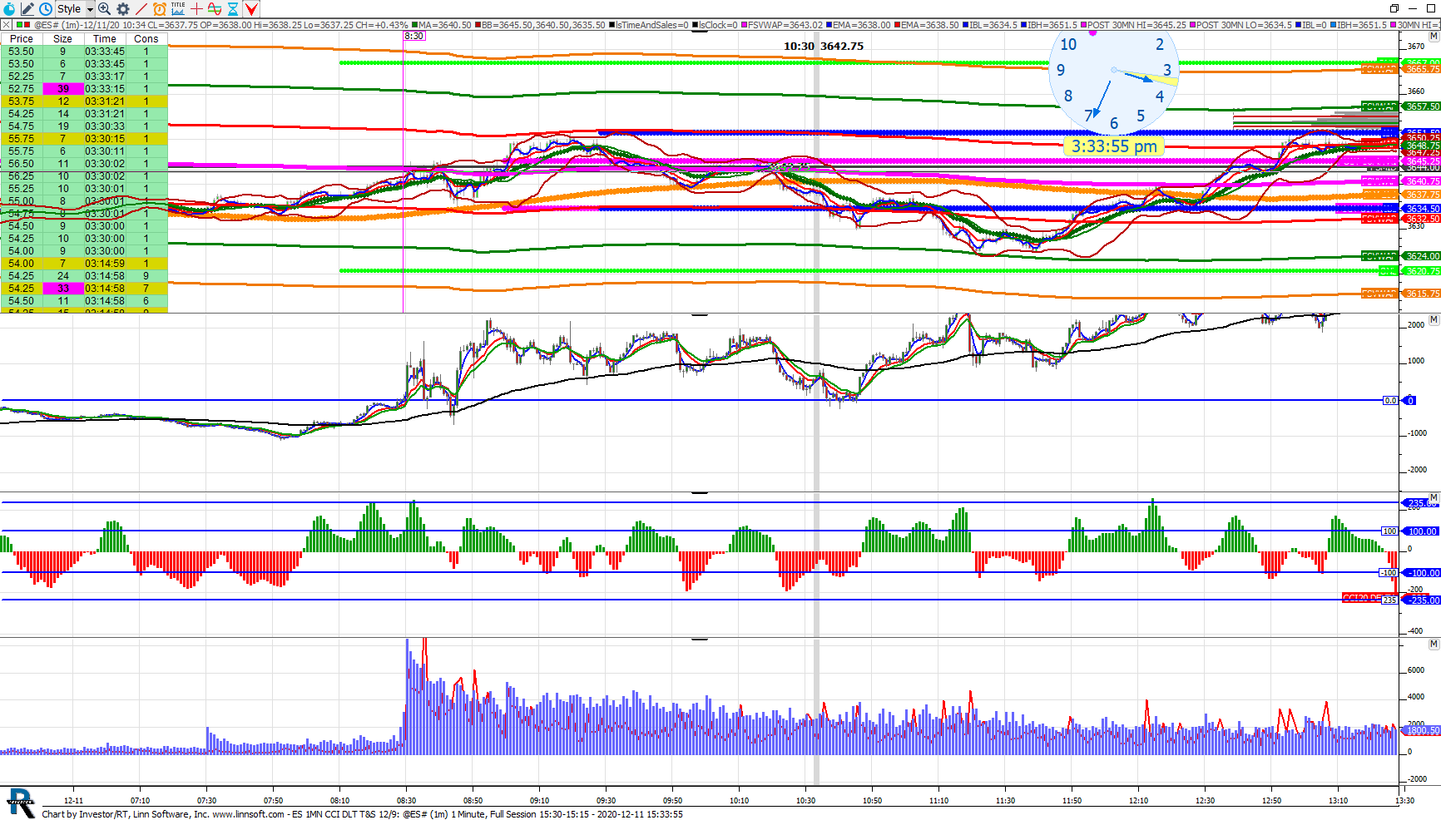Click the blue 0 zero-line tag

[x=1410, y=401]
